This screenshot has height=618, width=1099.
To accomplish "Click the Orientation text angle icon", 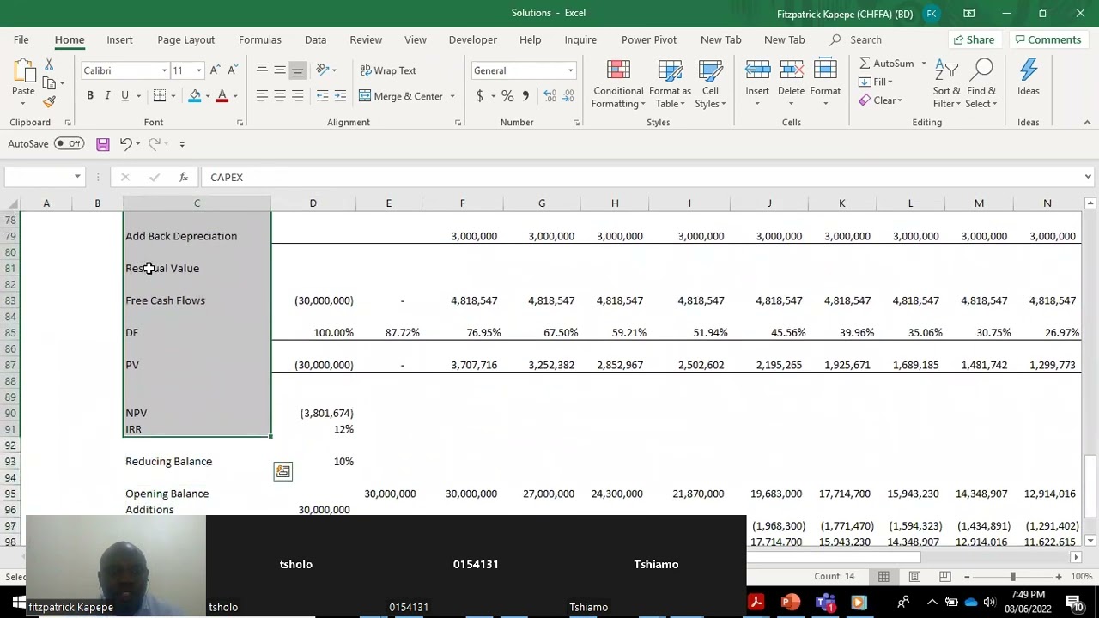I will tap(323, 70).
